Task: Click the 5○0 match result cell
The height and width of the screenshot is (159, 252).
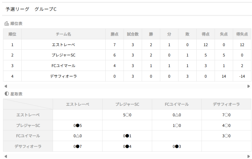Action: pyautogui.click(x=127, y=115)
